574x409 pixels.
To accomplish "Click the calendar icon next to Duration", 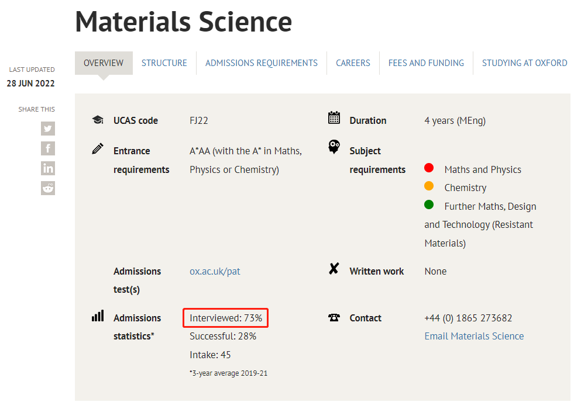I will (334, 119).
